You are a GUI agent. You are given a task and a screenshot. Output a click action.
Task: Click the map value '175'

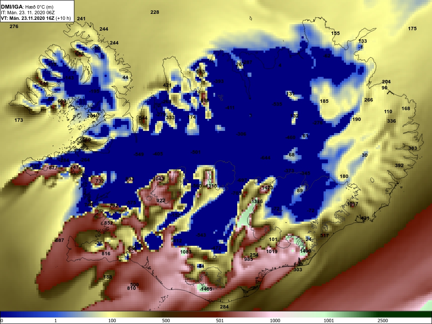(412, 29)
